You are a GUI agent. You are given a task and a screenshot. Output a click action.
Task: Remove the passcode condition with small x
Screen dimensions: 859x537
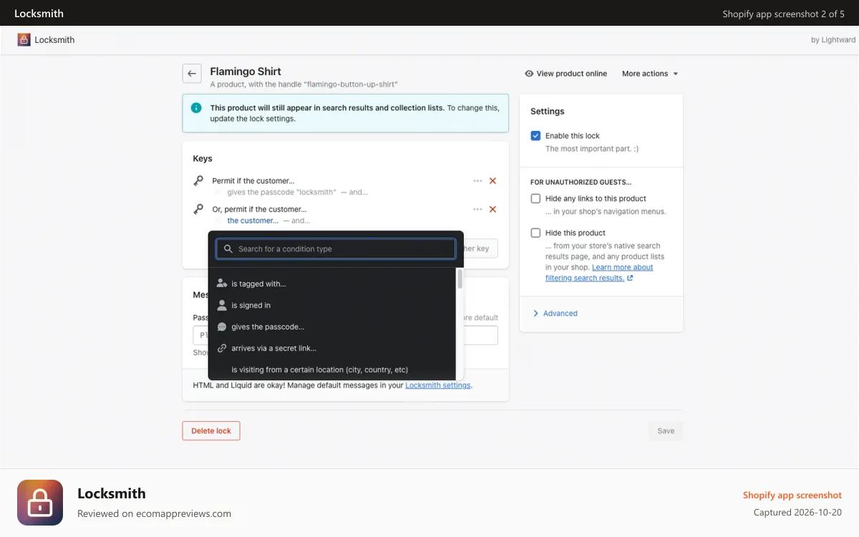(x=218, y=193)
